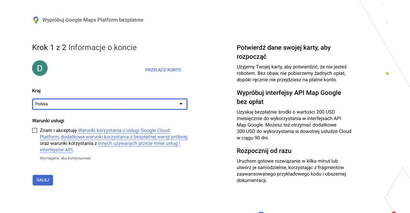Open the Google Cloud Platform terms link
This screenshot has height=213, width=410.
tap(124, 130)
